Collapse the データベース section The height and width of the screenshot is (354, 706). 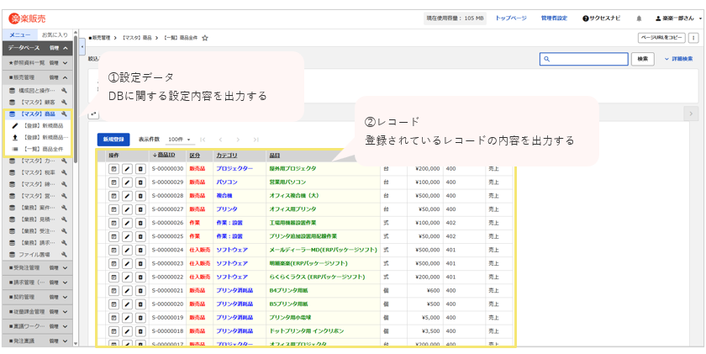66,48
